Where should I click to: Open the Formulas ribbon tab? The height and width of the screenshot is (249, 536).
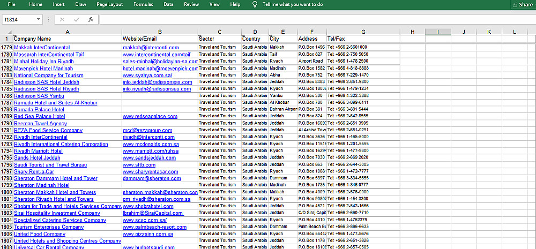coord(143,4)
